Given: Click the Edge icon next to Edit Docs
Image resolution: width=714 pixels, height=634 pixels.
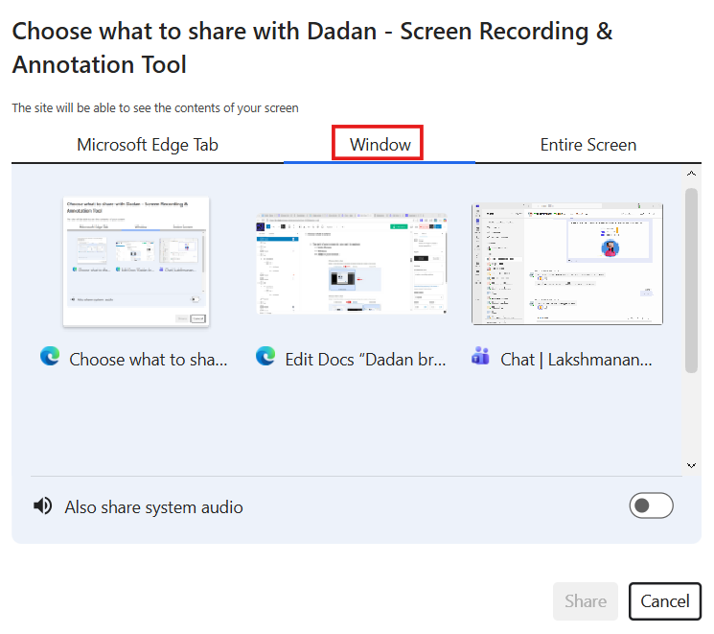Looking at the screenshot, I should (265, 357).
